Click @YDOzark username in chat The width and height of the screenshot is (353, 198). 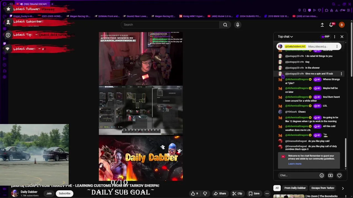click(x=291, y=112)
